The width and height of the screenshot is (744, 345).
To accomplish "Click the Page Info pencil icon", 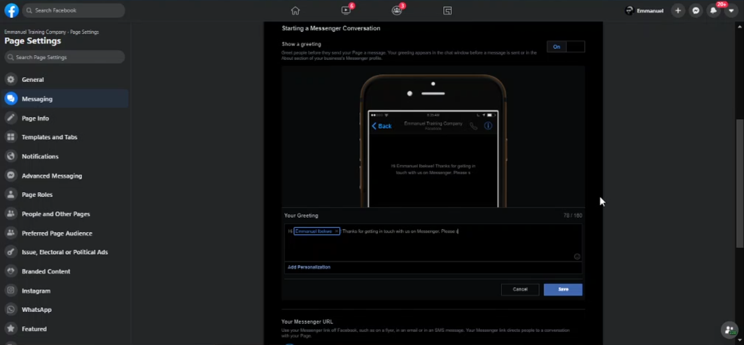I will (11, 118).
